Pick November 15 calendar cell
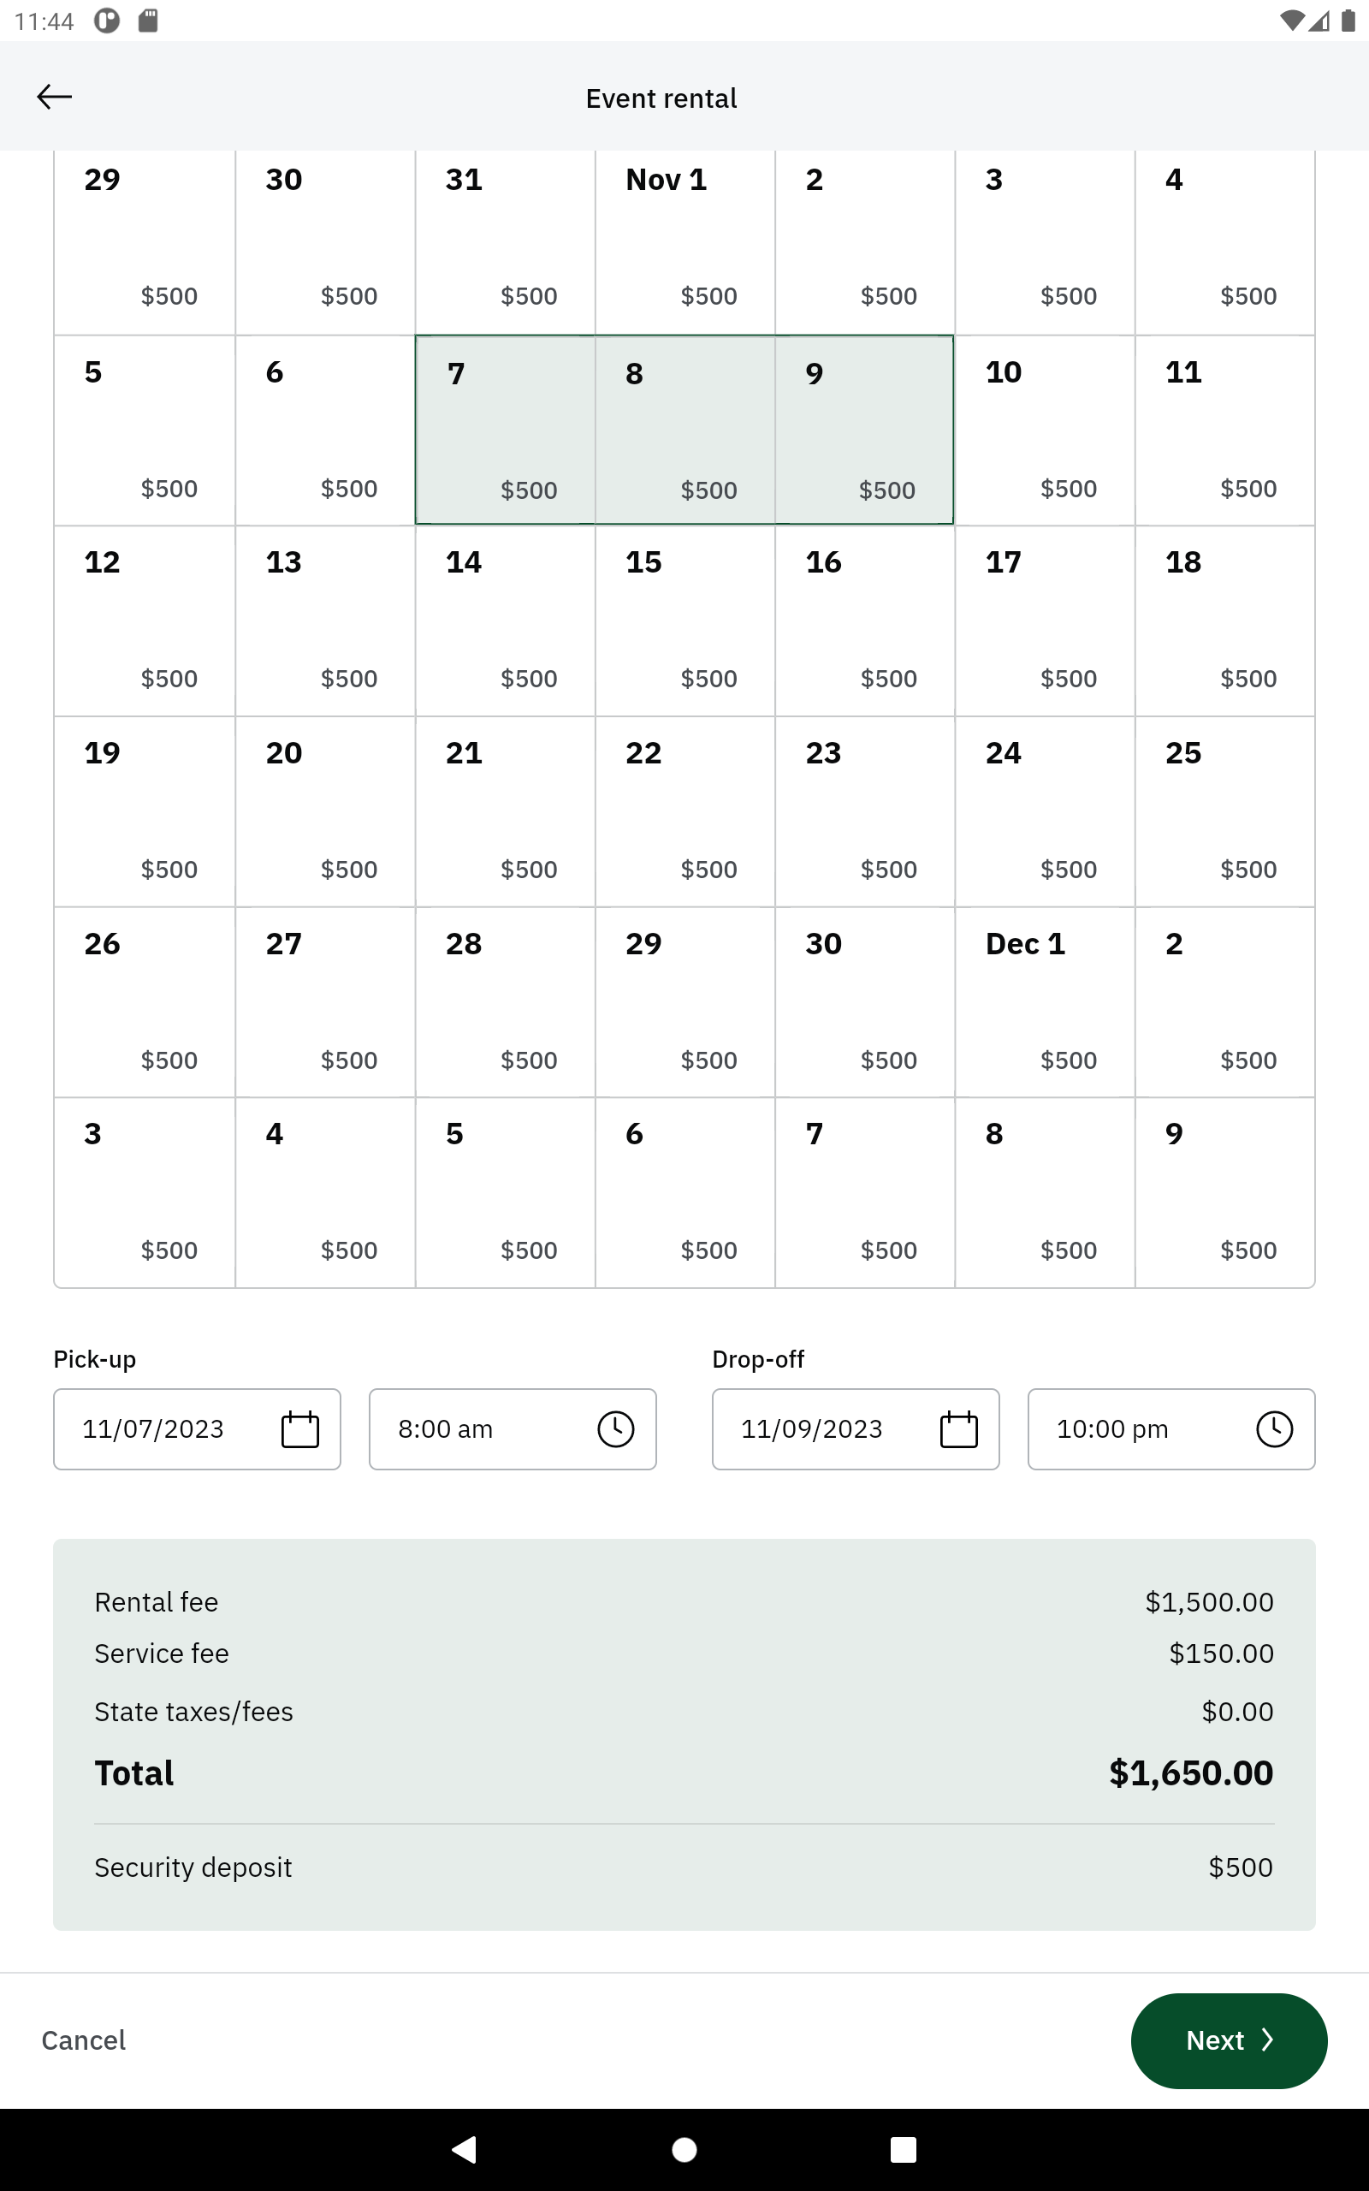The height and width of the screenshot is (2191, 1369). pos(685,621)
